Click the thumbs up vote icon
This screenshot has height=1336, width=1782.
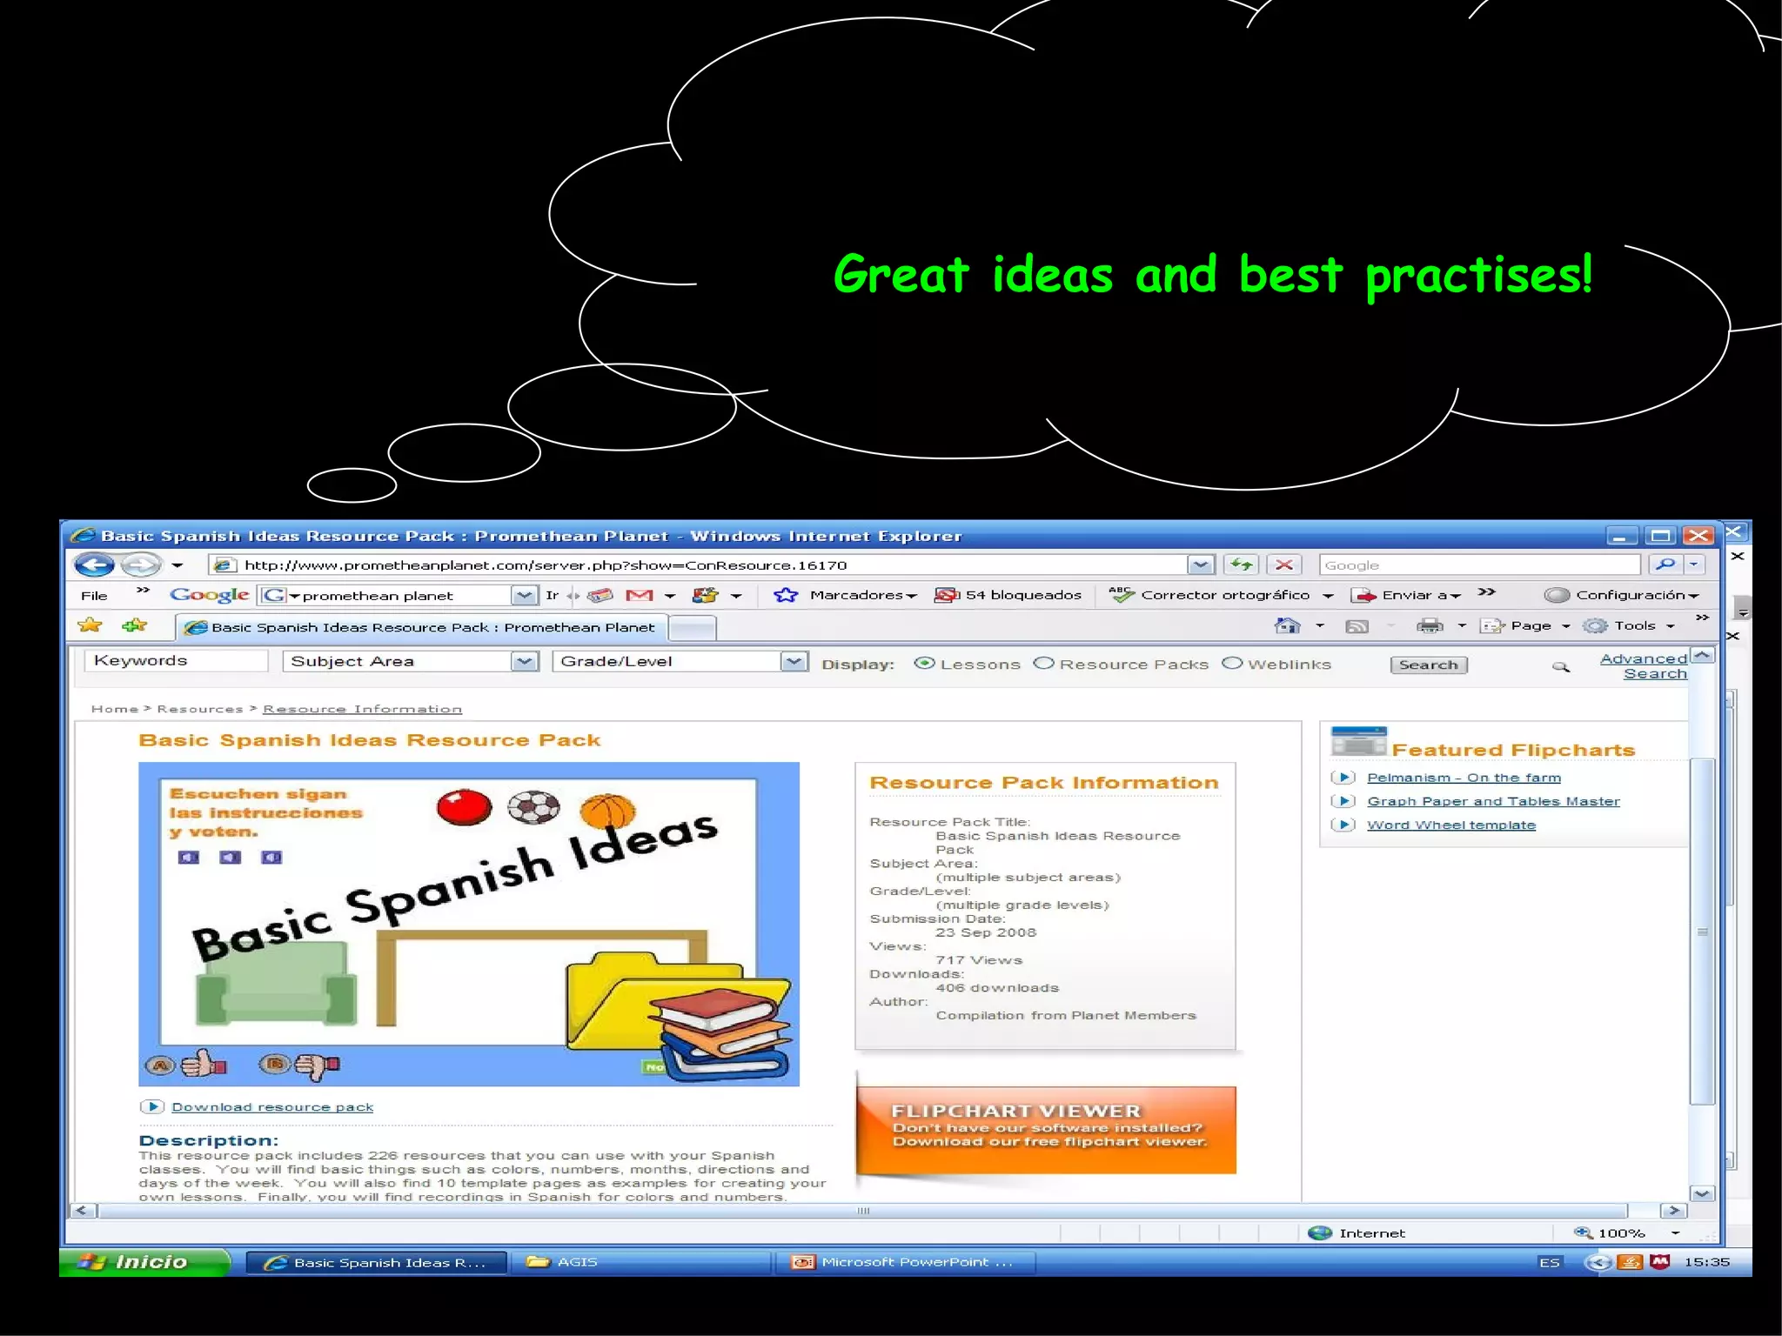point(204,1063)
